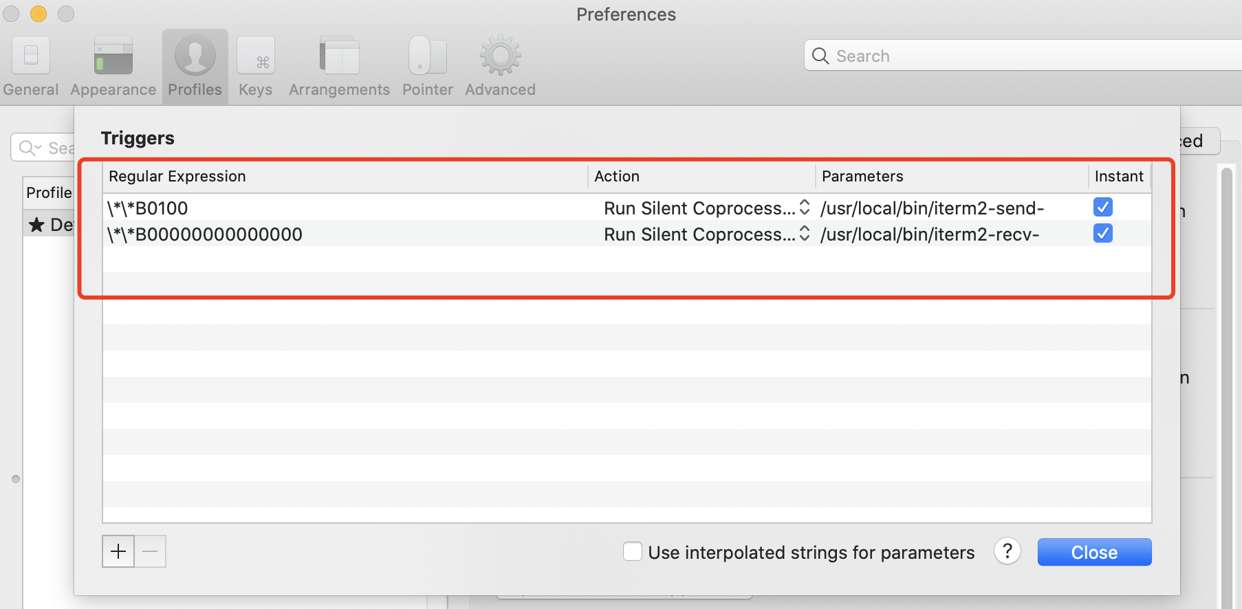The height and width of the screenshot is (609, 1242).
Task: Click the yellow minimize window button
Action: click(x=39, y=13)
